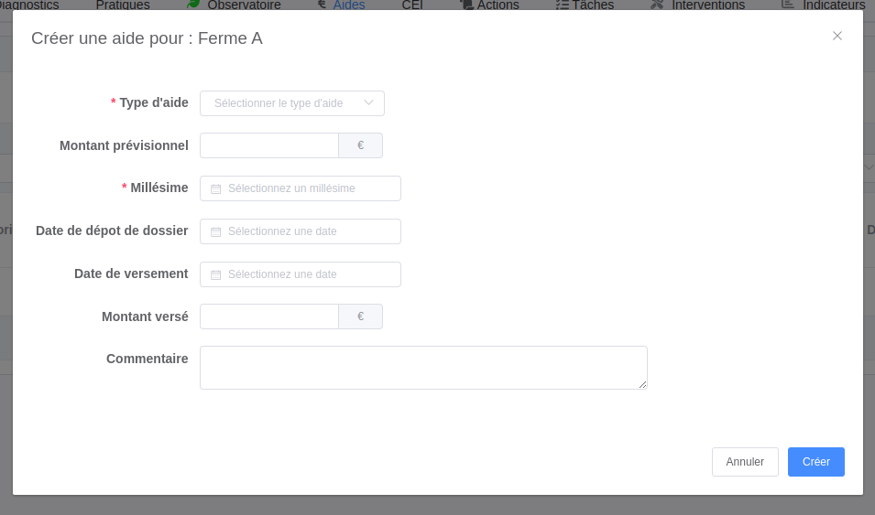Switch to the Aides tab
875x515 pixels.
(x=348, y=5)
